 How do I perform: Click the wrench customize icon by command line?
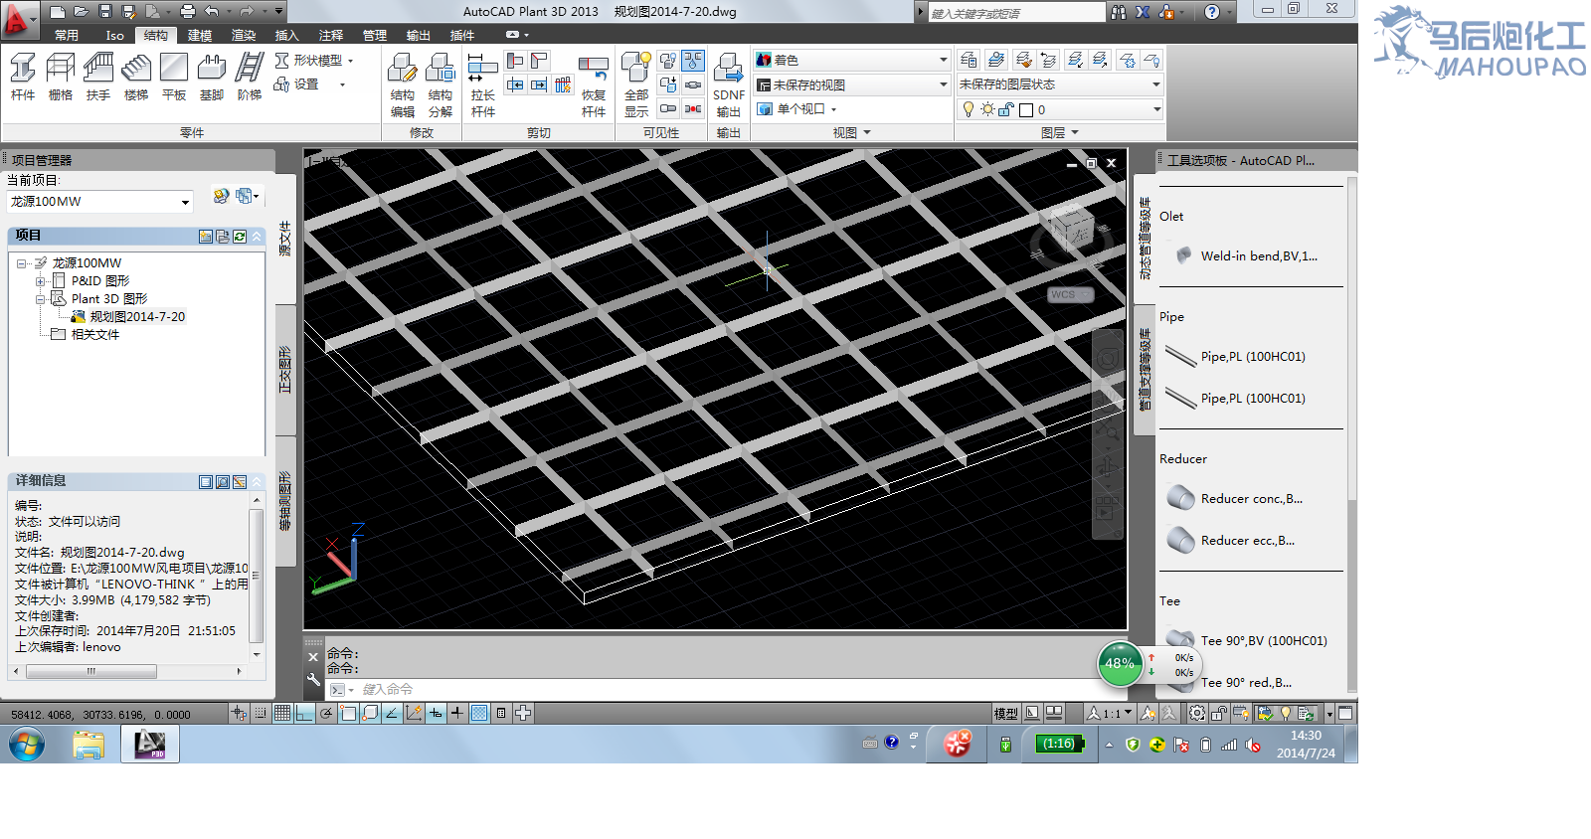point(313,680)
